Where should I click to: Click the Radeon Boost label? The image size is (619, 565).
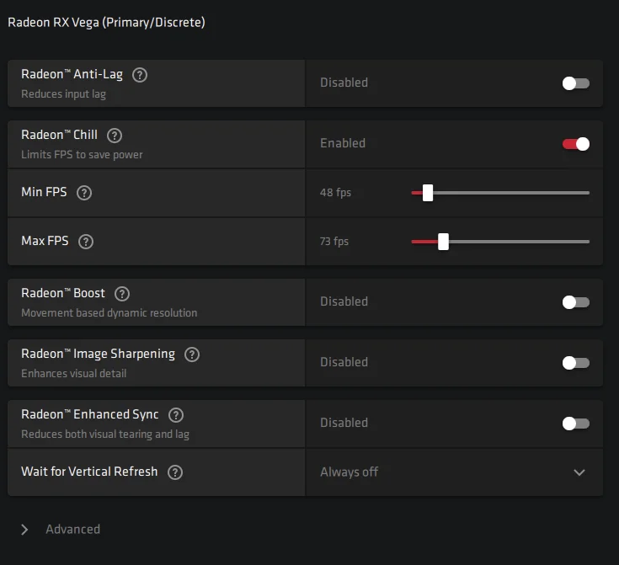pos(63,293)
